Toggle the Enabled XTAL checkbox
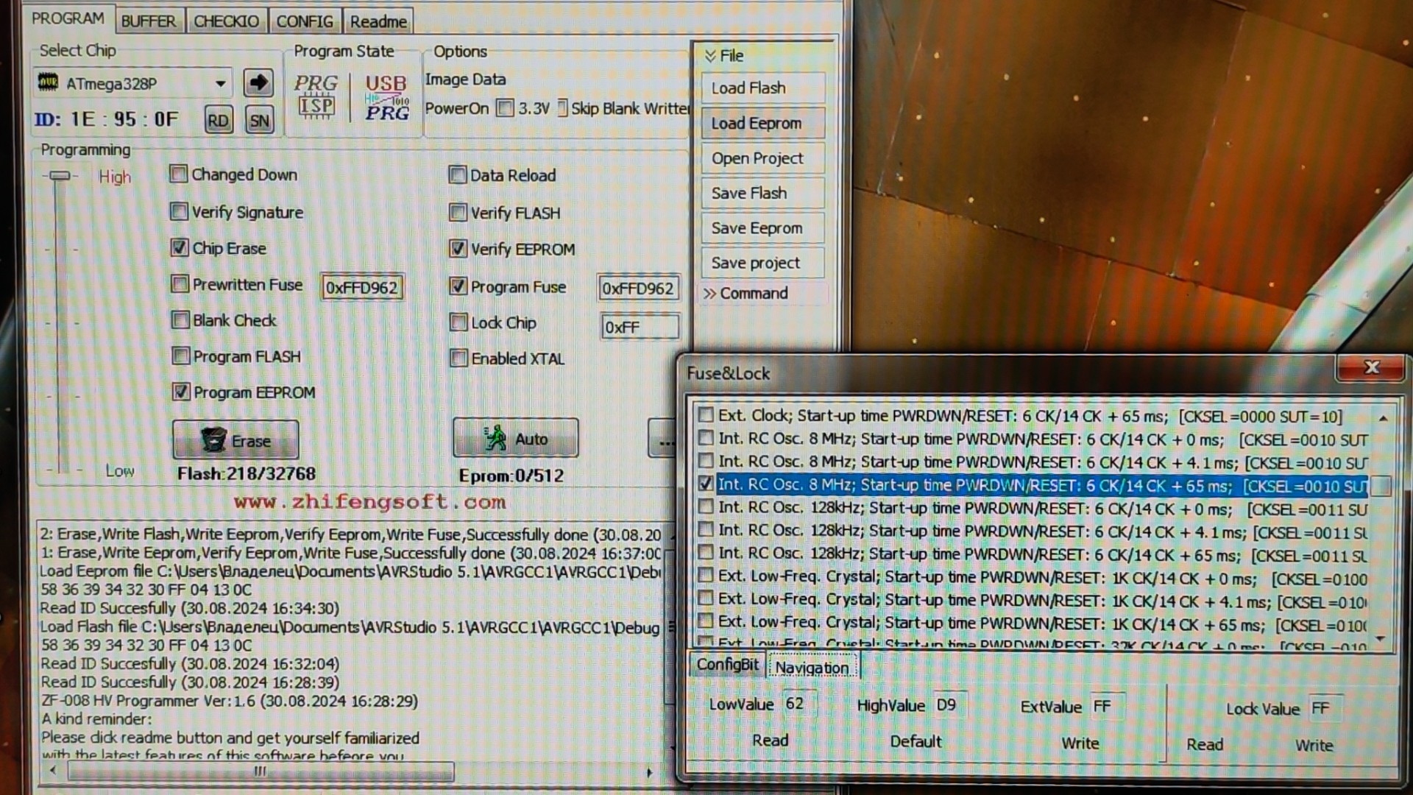 458,358
